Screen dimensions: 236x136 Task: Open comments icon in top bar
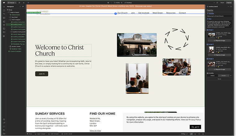pyautogui.click(x=217, y=2)
